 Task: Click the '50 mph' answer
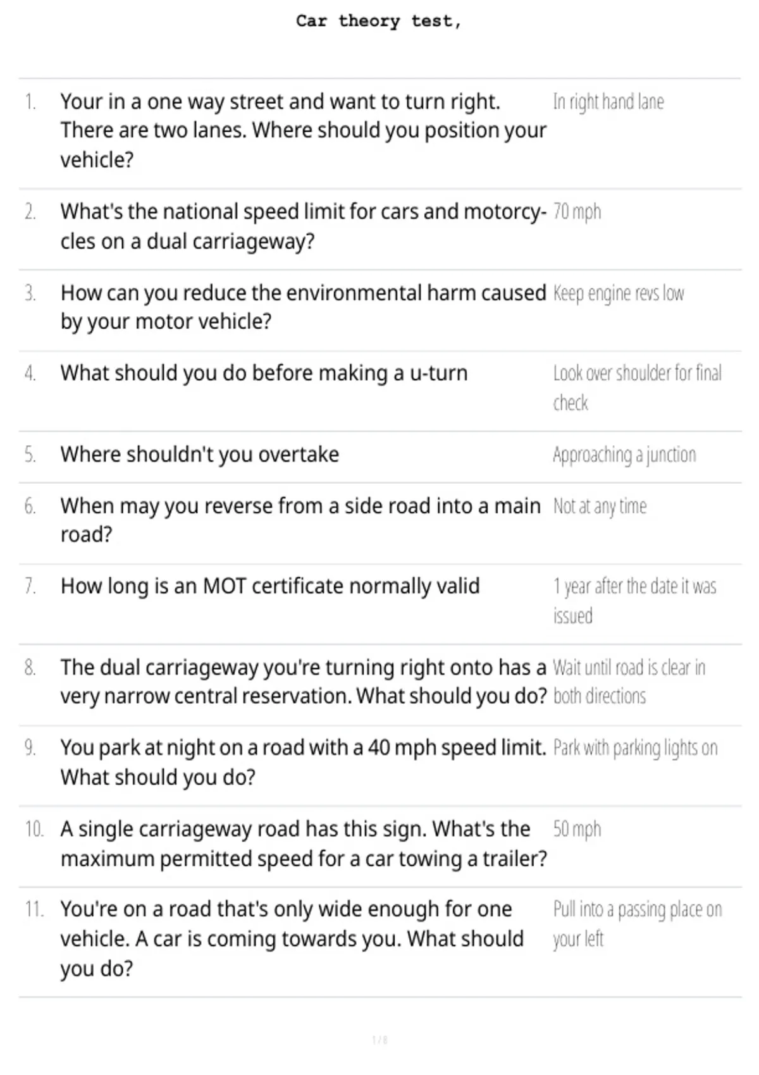pos(577,829)
